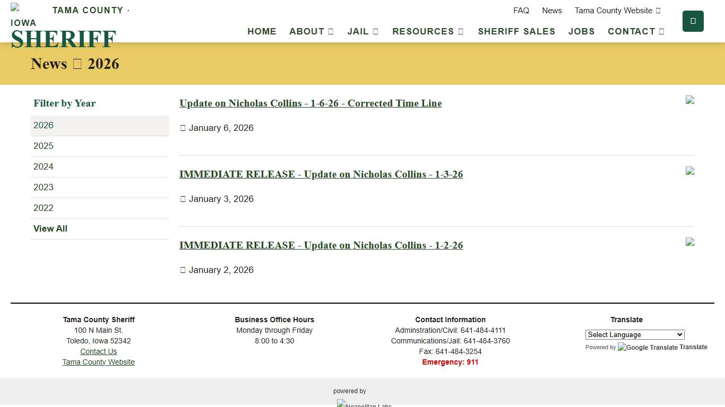The width and height of the screenshot is (725, 407).
Task: Click the JOBS navigation item
Action: tap(581, 31)
